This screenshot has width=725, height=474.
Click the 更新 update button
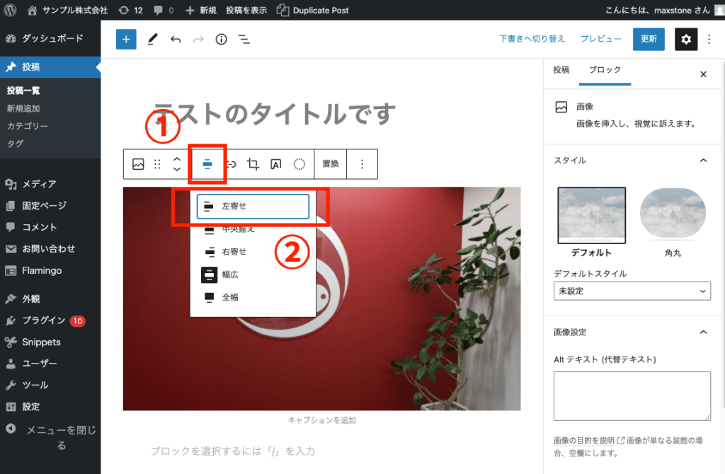pyautogui.click(x=649, y=40)
